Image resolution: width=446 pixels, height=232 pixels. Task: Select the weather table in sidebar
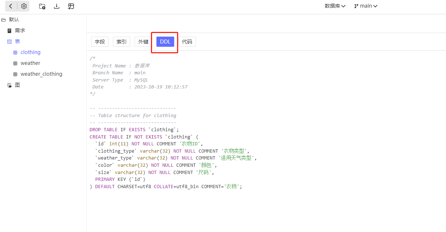(x=30, y=63)
